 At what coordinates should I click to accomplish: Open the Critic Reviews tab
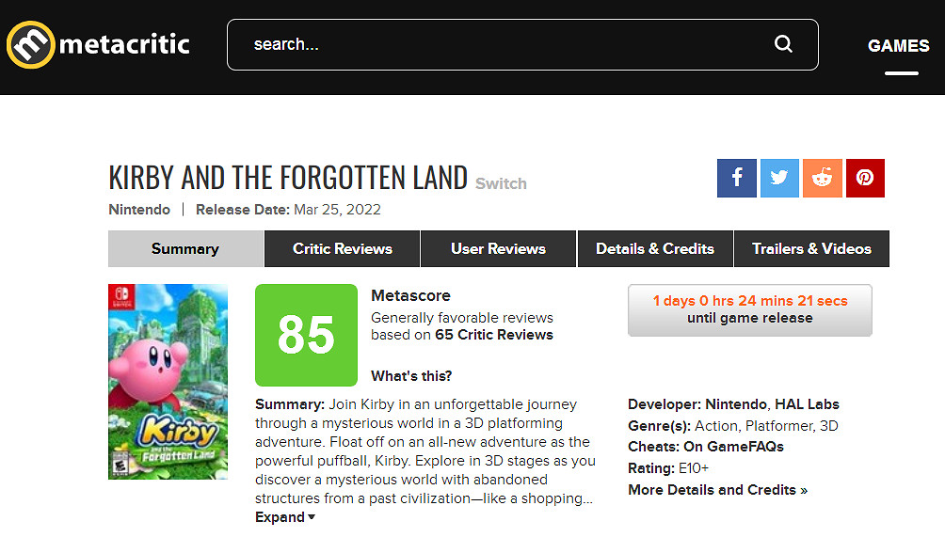click(343, 249)
